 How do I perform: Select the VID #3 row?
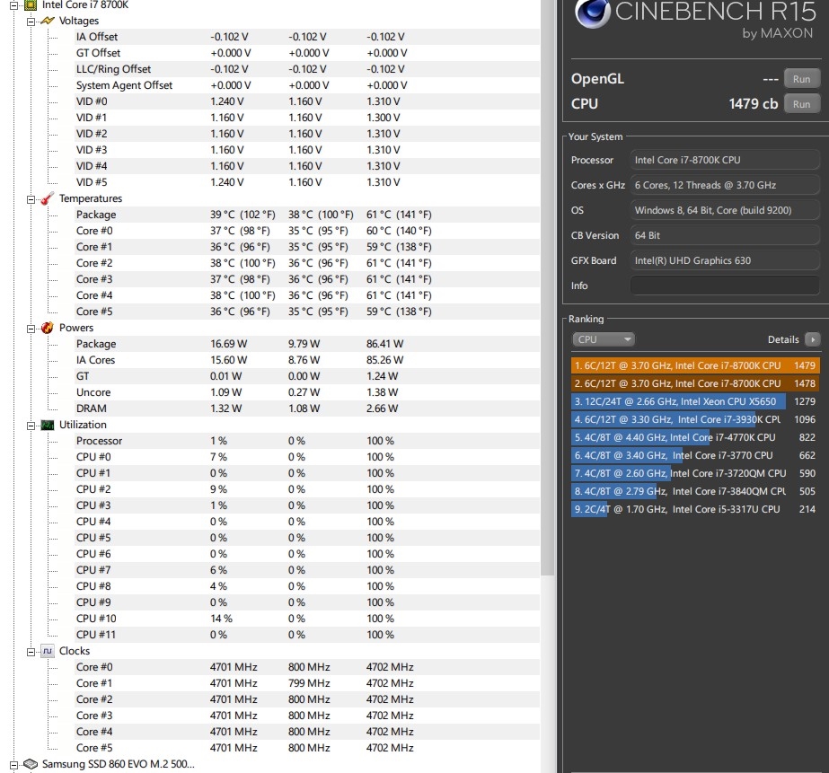click(x=306, y=150)
